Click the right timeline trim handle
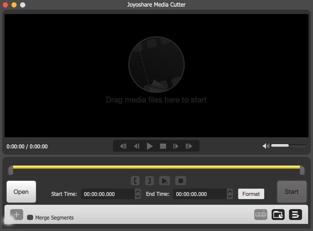Viewport: 313px width, 231px height. pos(302,170)
